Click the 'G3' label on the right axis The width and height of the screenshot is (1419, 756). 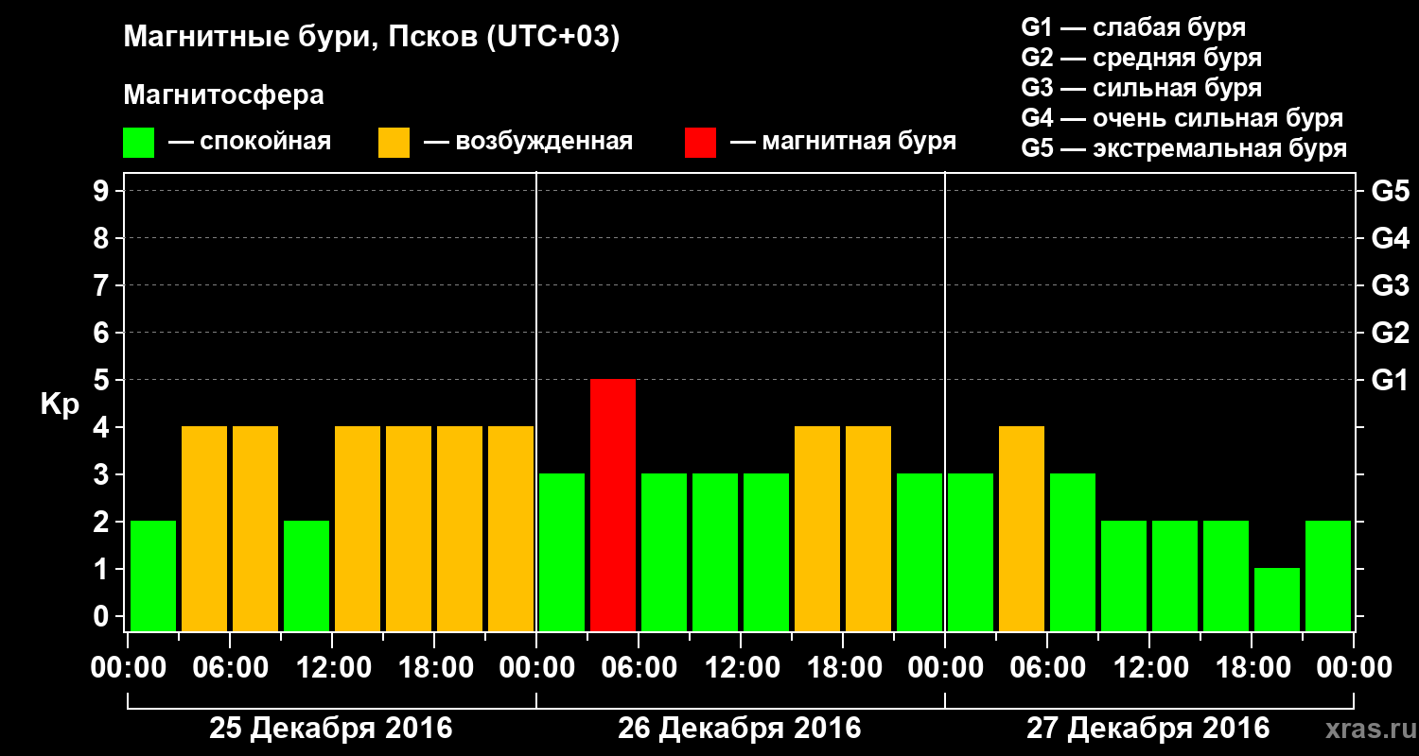click(1390, 285)
